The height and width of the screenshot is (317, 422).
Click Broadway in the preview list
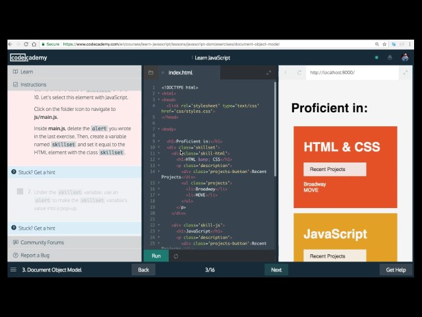click(315, 184)
